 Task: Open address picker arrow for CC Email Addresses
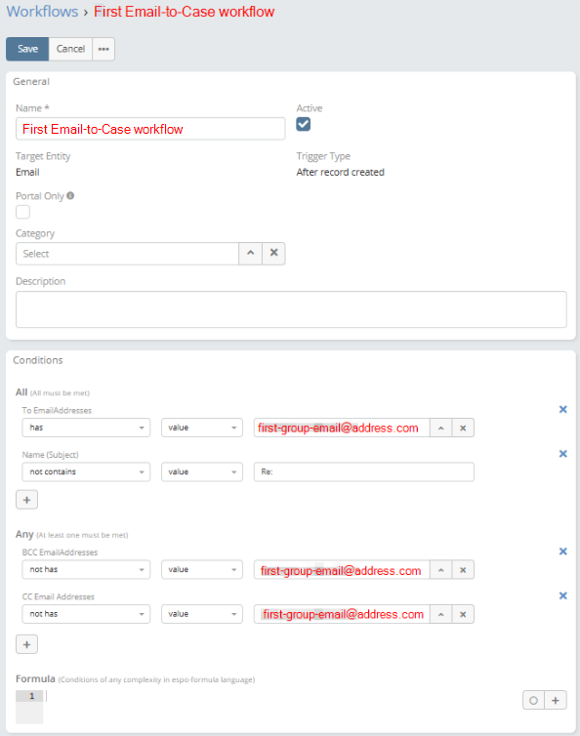(441, 614)
